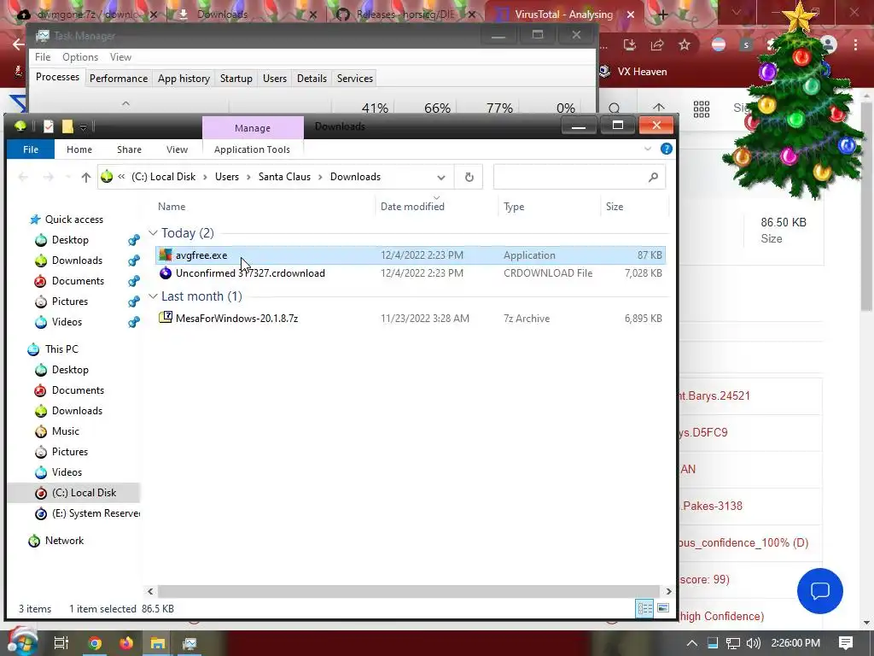The image size is (874, 656).
Task: Open Task Manager Performance tab
Action: pos(119,78)
